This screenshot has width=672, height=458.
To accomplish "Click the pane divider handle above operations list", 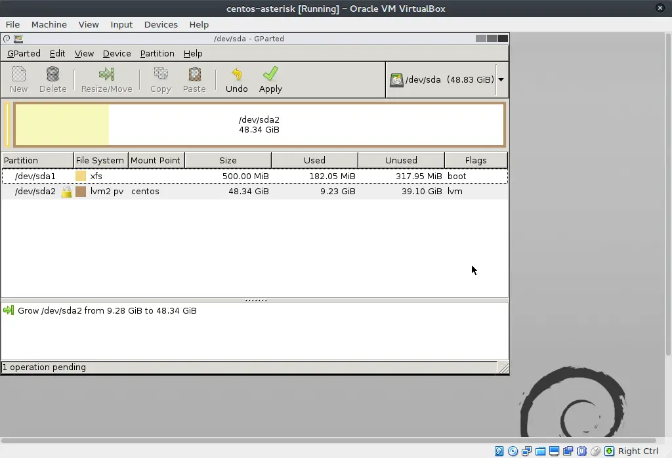I will [256, 301].
